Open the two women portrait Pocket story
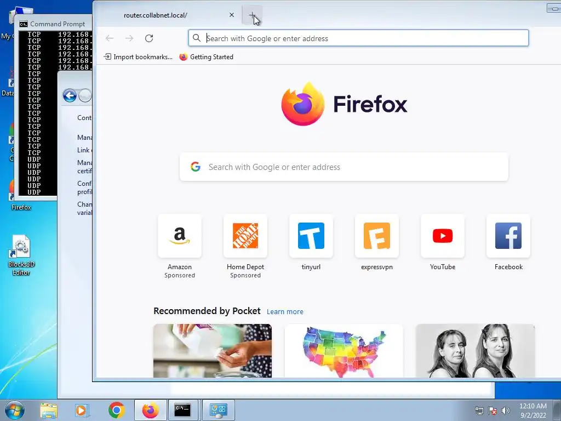Viewport: 561px width, 421px height. pos(475,351)
